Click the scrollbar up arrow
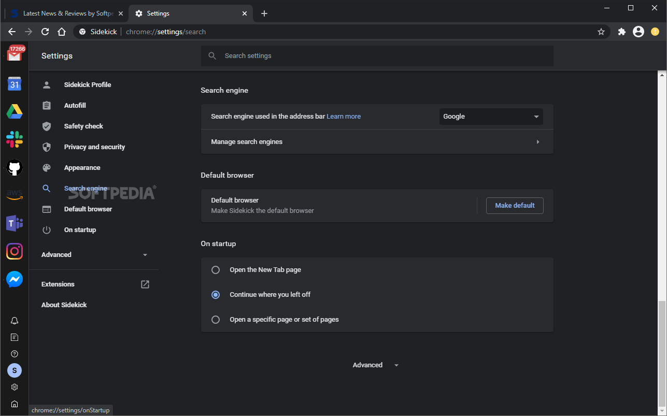 (x=662, y=75)
